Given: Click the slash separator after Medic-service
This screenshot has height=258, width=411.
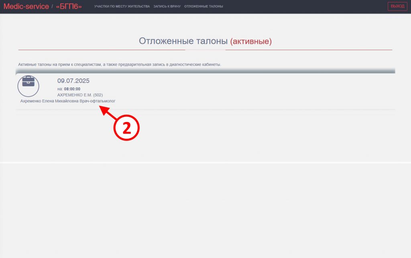Looking at the screenshot, I should [x=52, y=6].
